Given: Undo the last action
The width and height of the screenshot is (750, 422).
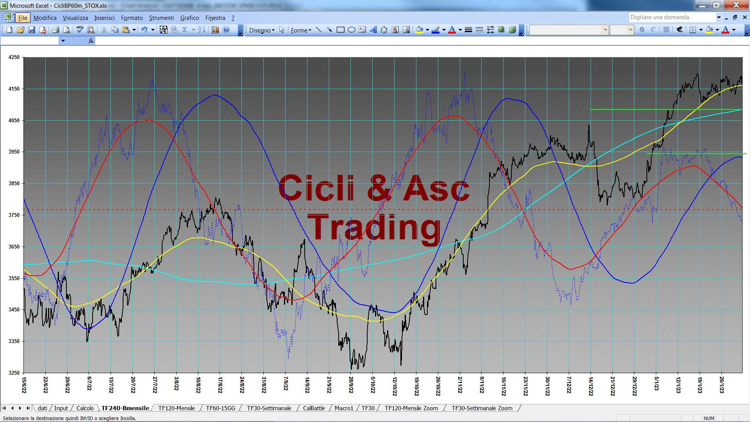Looking at the screenshot, I should click(145, 30).
